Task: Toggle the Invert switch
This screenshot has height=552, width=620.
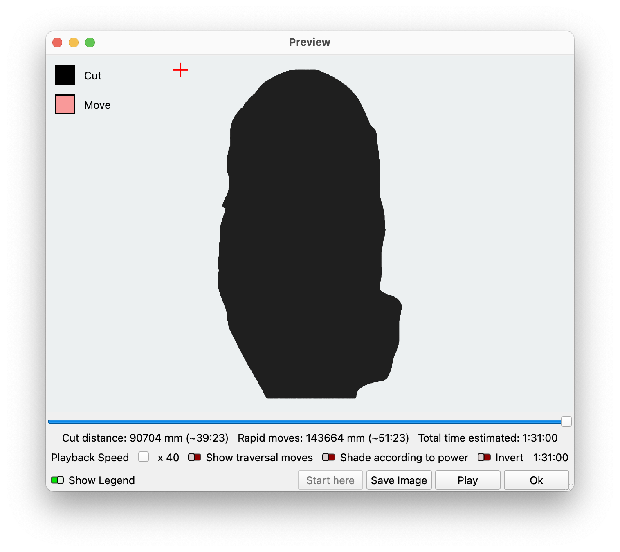Action: (484, 457)
